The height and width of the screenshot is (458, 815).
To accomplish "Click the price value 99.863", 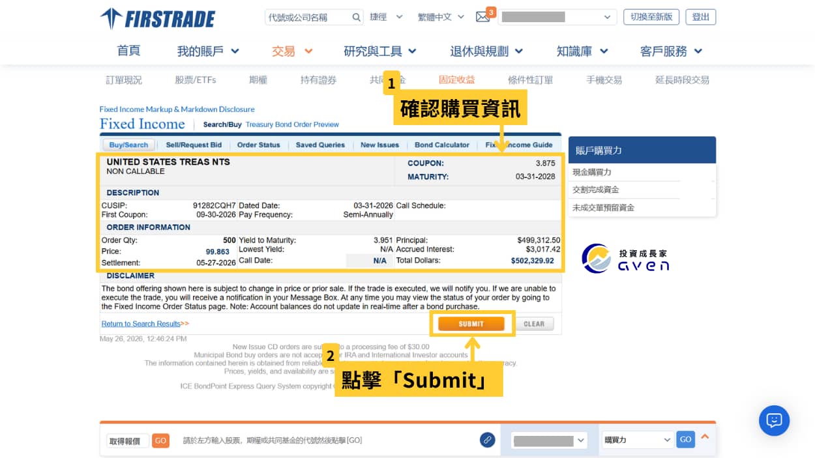I will [218, 251].
